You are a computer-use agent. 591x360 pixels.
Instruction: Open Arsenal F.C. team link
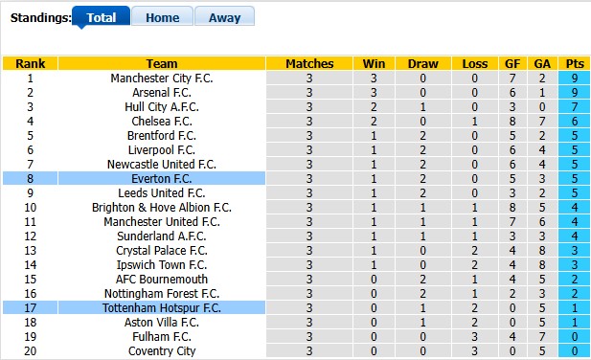tap(162, 92)
